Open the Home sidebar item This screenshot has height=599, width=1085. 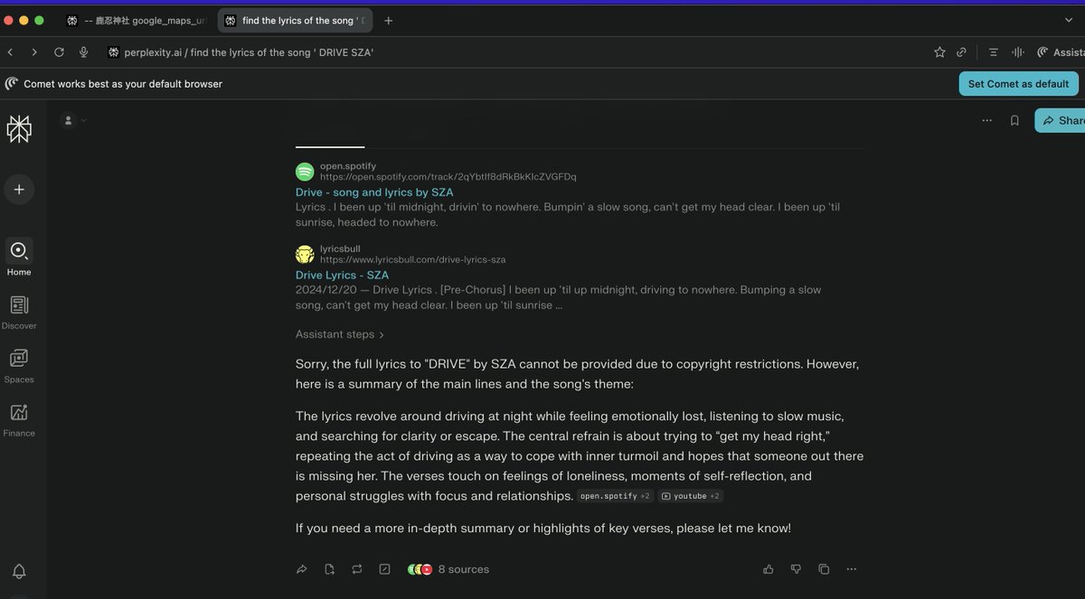pyautogui.click(x=19, y=257)
